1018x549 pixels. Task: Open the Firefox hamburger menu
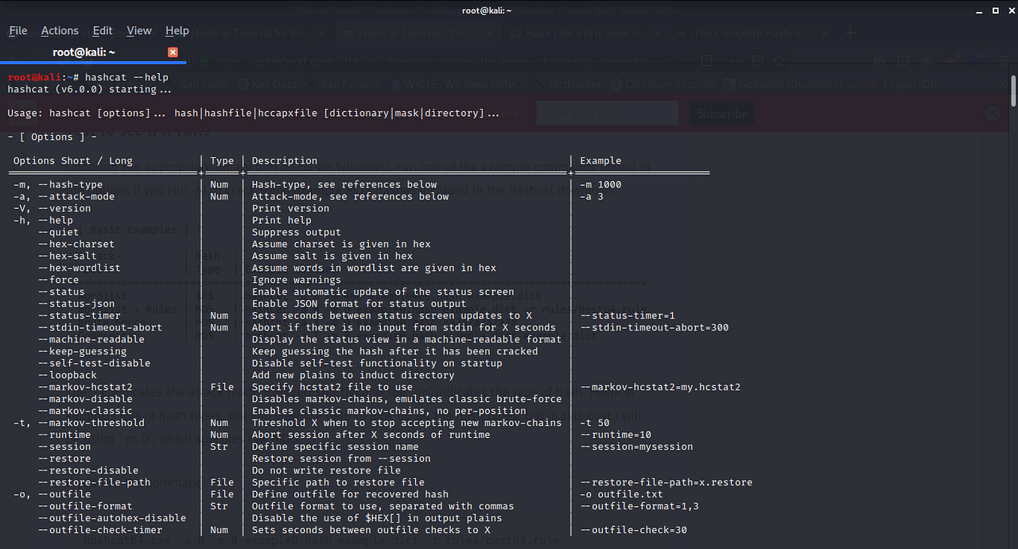tap(1004, 60)
